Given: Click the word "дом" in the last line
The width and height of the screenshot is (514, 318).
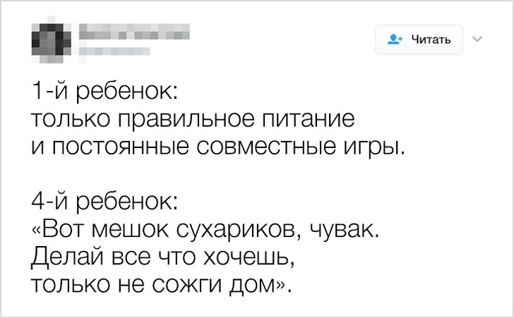Looking at the screenshot, I should point(251,286).
